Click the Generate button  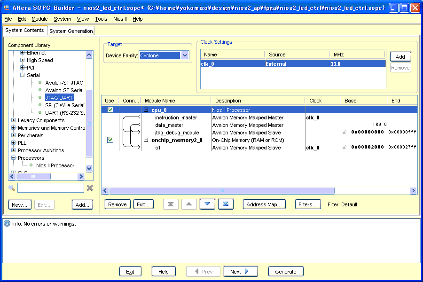286,272
